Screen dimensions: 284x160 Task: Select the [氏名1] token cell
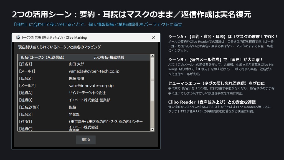coord(26,64)
